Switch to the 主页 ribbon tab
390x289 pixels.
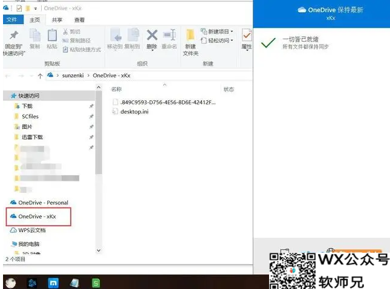point(34,20)
